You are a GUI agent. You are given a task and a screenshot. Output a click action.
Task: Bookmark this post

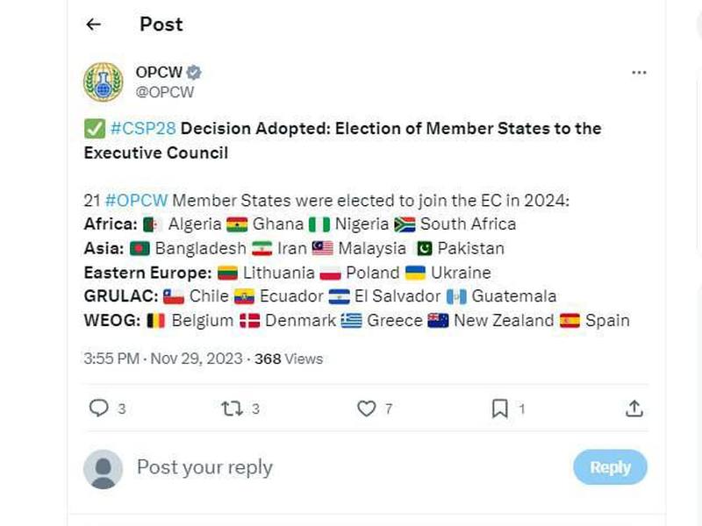pyautogui.click(x=499, y=409)
